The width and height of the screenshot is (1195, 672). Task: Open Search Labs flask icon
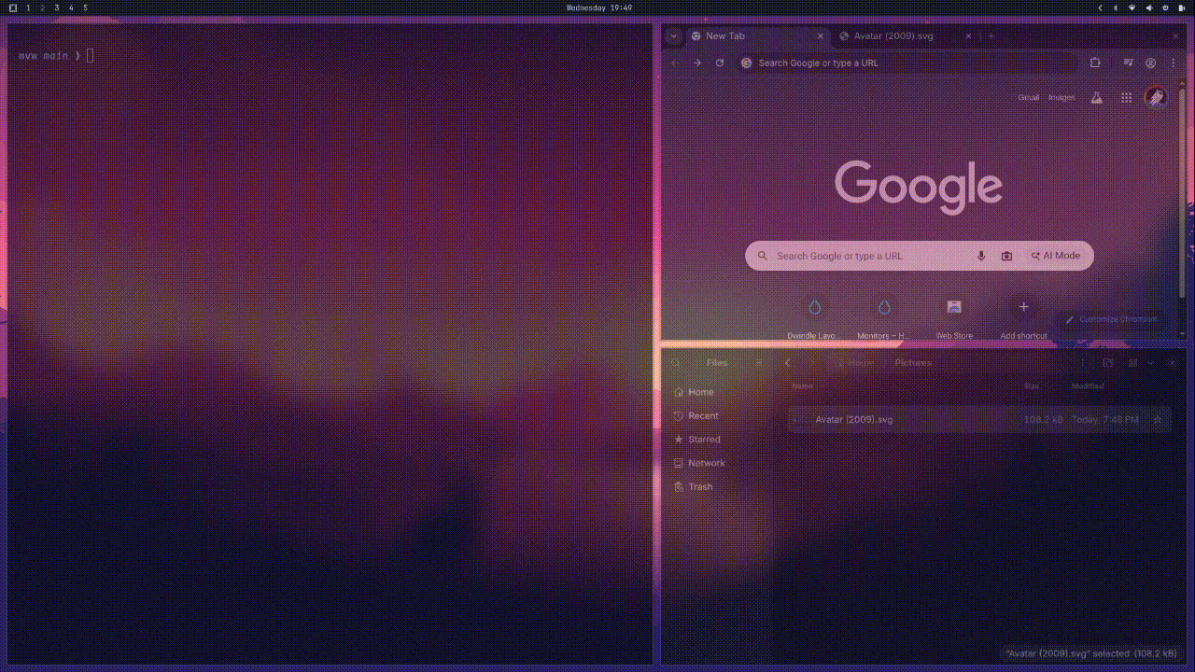[1097, 97]
